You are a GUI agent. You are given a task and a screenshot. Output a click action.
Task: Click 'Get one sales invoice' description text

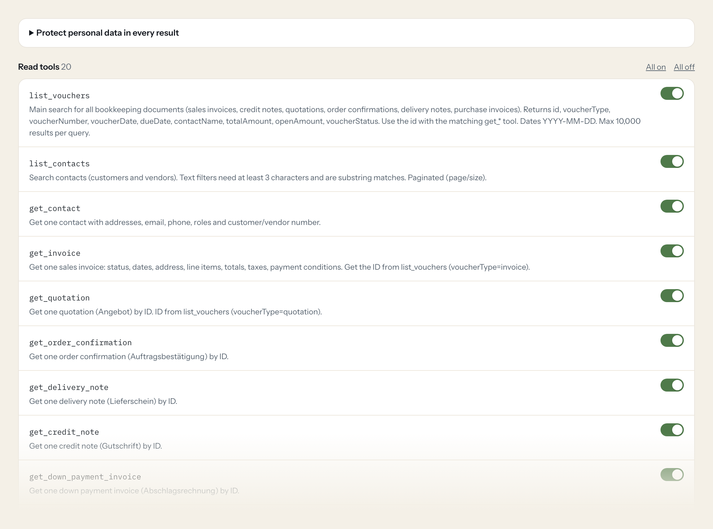pos(279,267)
